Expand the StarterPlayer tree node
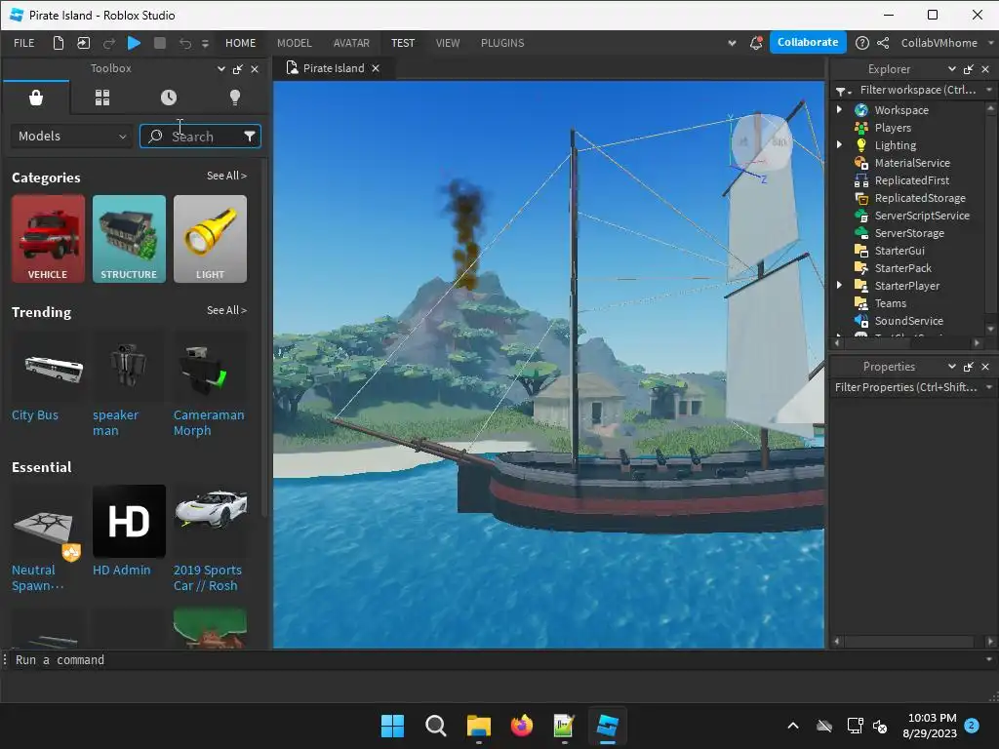Viewport: 999px width, 749px height. pos(839,286)
